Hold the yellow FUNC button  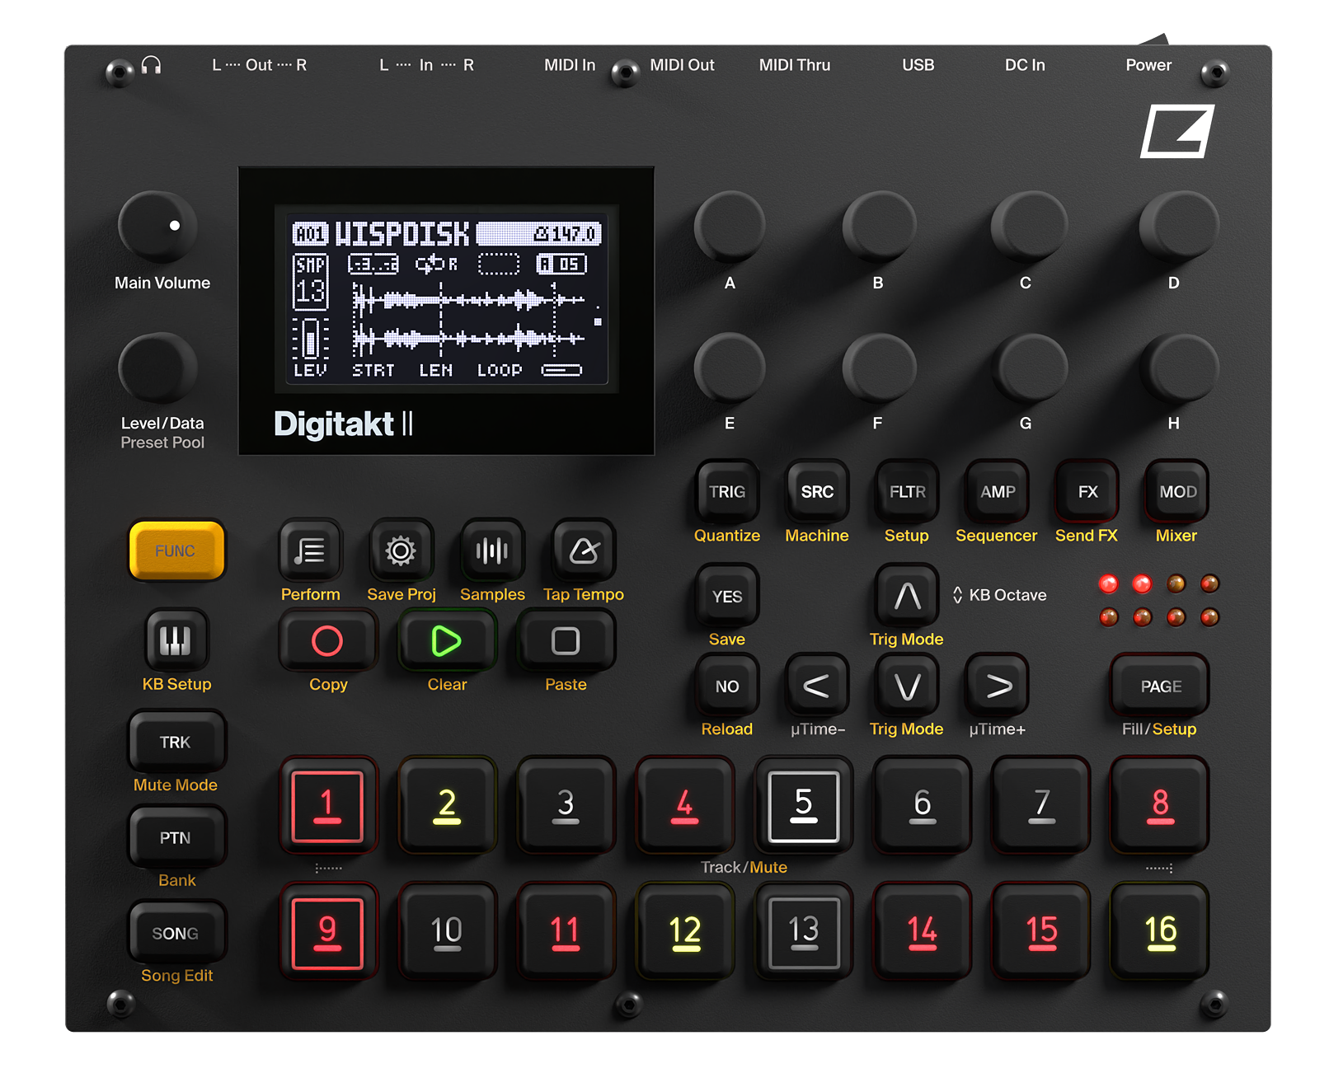click(176, 551)
